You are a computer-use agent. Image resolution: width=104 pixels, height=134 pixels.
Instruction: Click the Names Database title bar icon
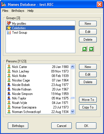coord(4,4)
